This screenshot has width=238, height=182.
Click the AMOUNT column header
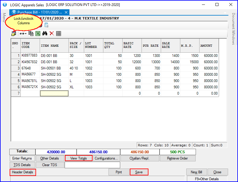tap(209, 45)
